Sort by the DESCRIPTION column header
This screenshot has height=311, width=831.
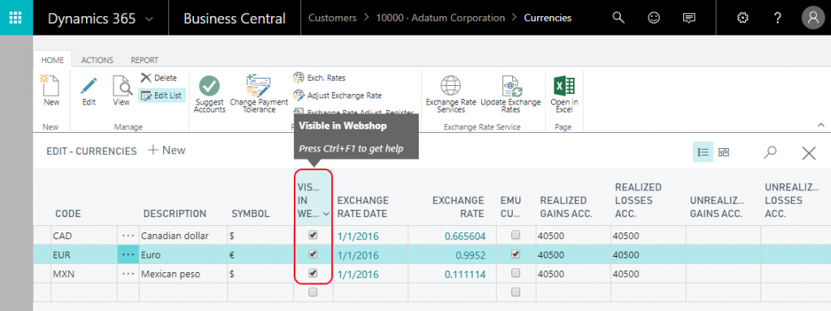coord(175,214)
